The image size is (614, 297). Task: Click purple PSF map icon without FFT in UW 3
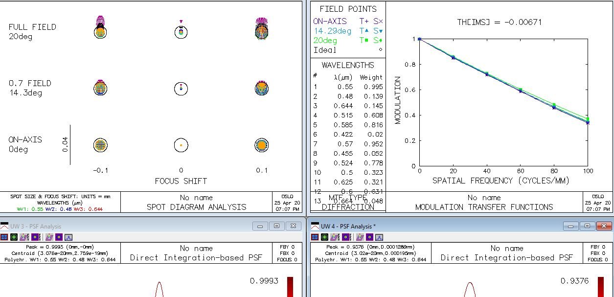[x=59, y=237]
